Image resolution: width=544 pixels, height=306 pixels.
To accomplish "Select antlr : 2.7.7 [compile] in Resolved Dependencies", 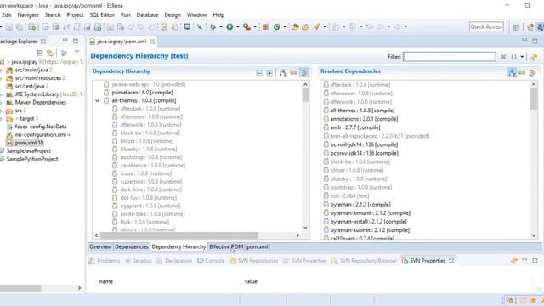I will (x=355, y=127).
